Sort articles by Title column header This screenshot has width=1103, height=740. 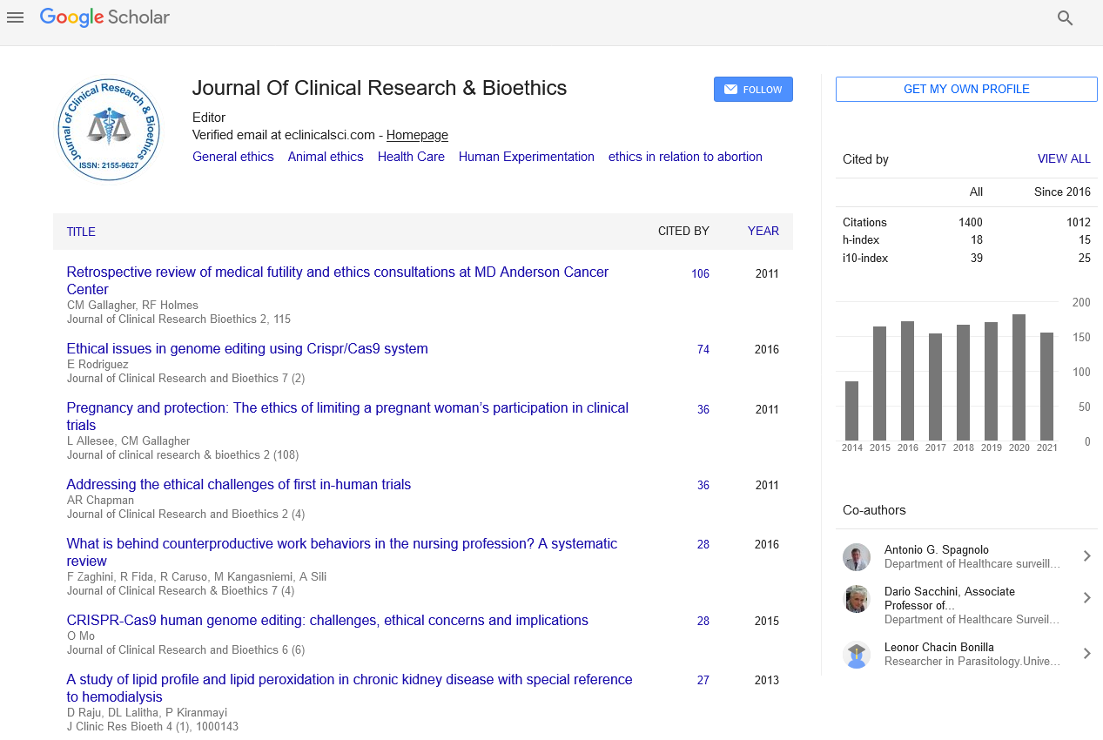click(x=81, y=232)
